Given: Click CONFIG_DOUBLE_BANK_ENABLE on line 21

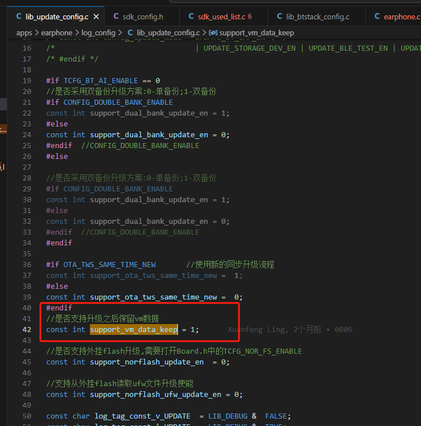Looking at the screenshot, I should [x=118, y=103].
